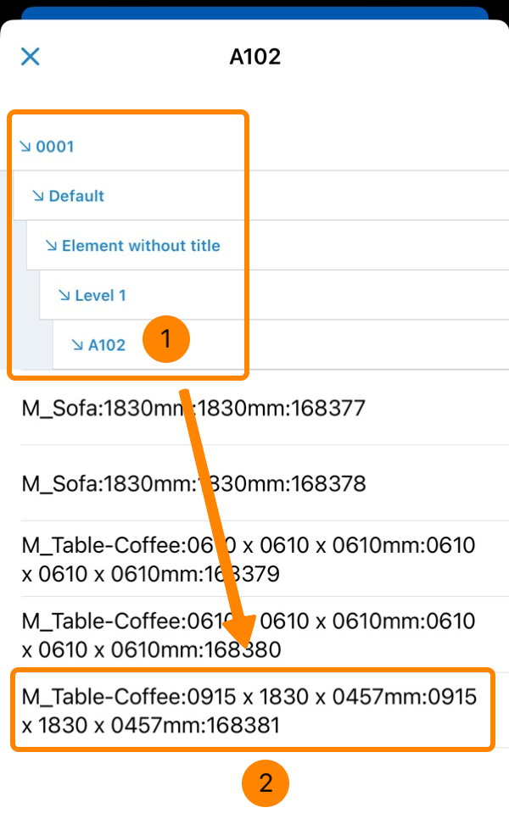Choose M_Table-Coffee 0915 x 1830 element 168381

[249, 710]
